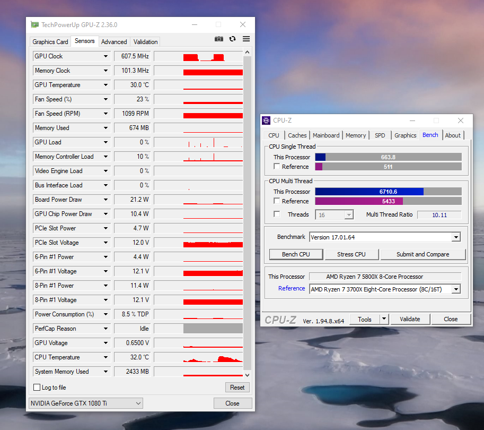Open the GPU-Z hamburger menu

click(246, 39)
